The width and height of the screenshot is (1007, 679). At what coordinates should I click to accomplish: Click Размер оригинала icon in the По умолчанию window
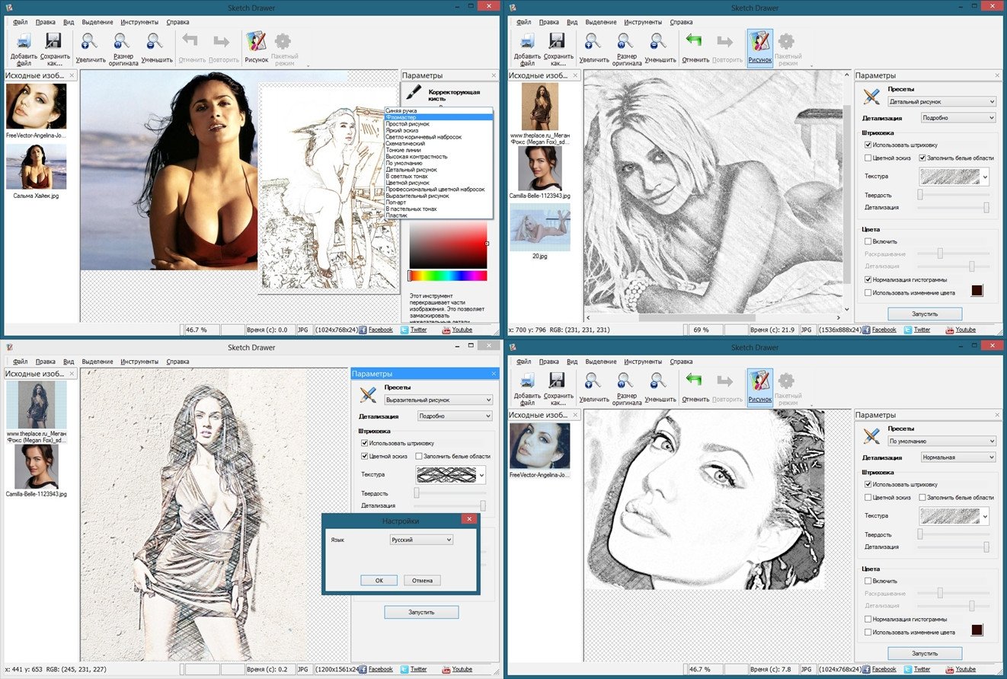(x=626, y=381)
